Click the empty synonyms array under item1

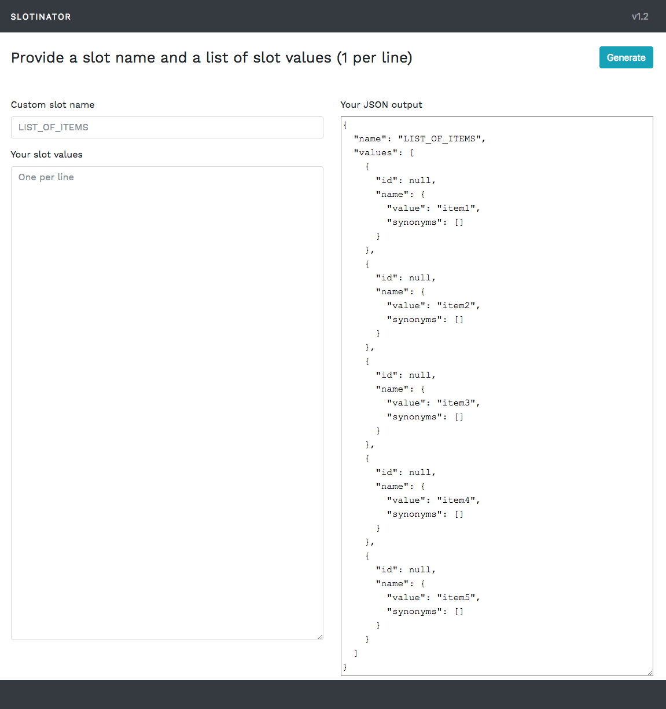click(x=459, y=222)
